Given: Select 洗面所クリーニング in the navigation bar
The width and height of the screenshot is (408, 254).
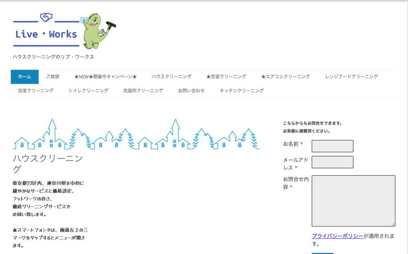Looking at the screenshot, I should 142,90.
